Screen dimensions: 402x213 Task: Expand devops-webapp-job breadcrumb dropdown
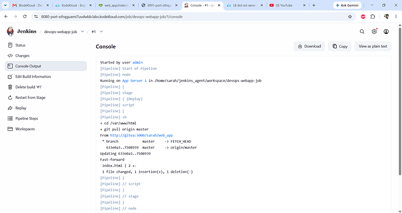(x=82, y=31)
